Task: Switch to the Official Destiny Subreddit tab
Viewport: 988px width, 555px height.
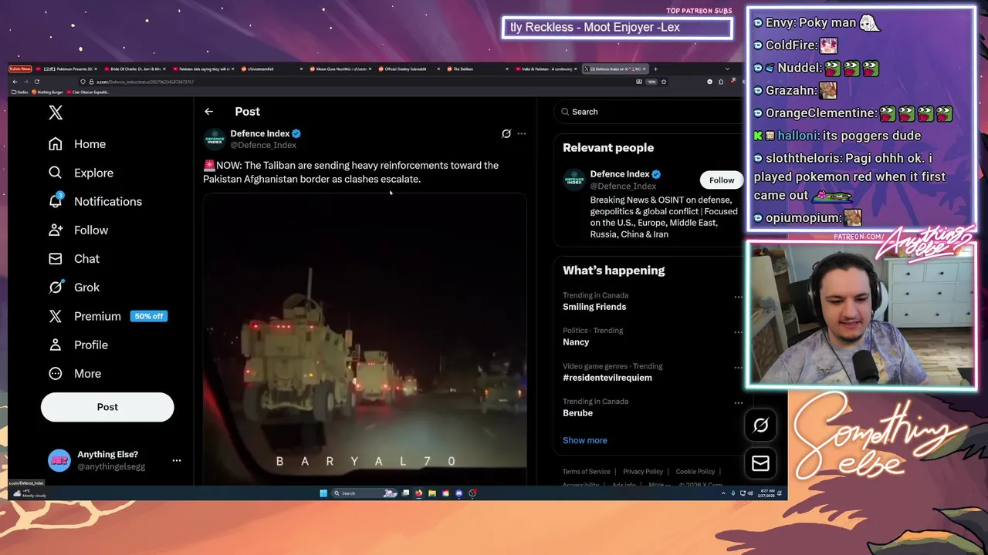Action: (x=409, y=69)
